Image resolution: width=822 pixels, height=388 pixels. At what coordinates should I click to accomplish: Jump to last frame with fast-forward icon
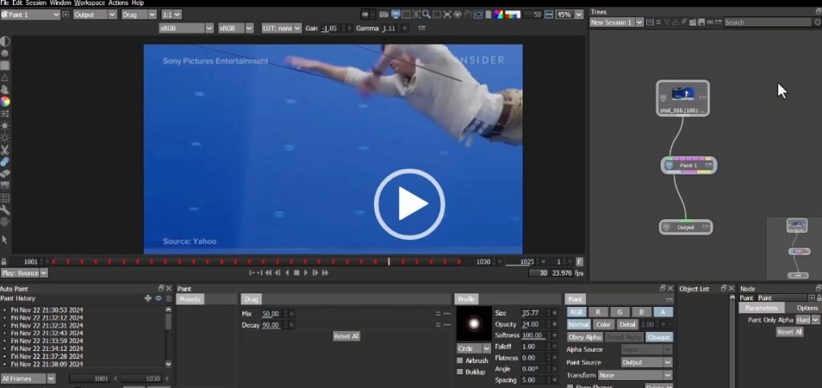tap(325, 272)
